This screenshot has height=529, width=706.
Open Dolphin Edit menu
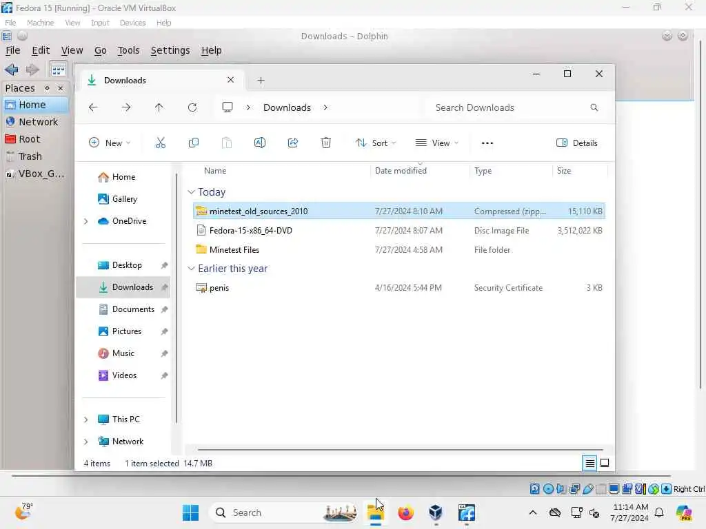41,50
